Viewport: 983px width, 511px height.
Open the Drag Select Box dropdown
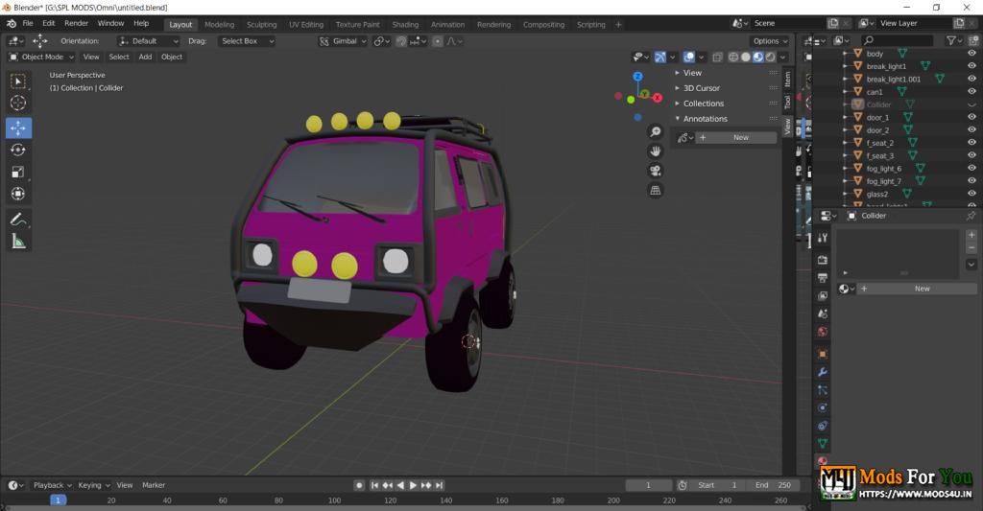[x=247, y=41]
